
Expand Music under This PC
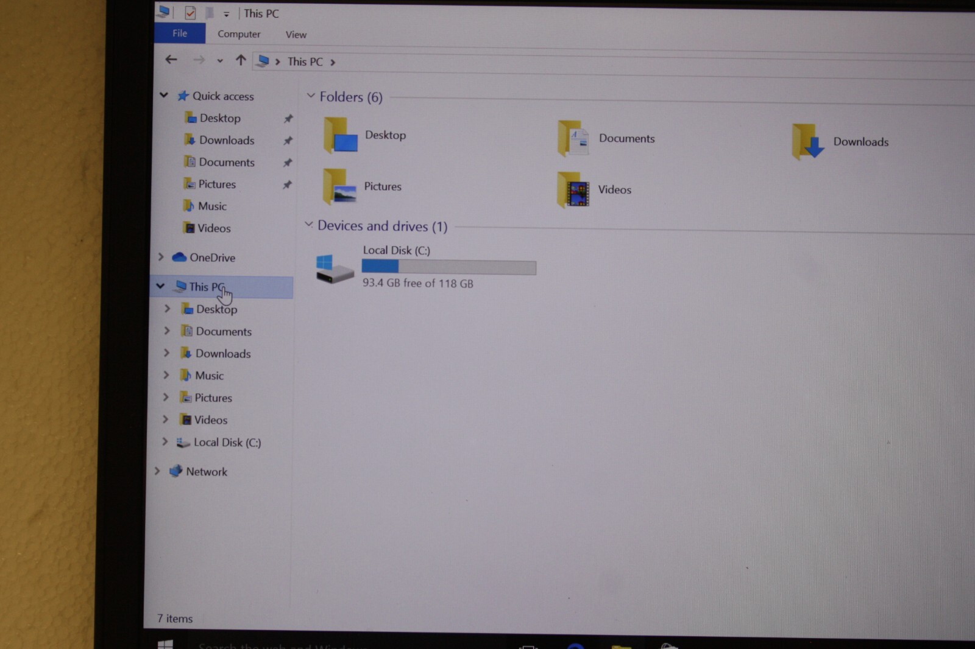click(166, 375)
